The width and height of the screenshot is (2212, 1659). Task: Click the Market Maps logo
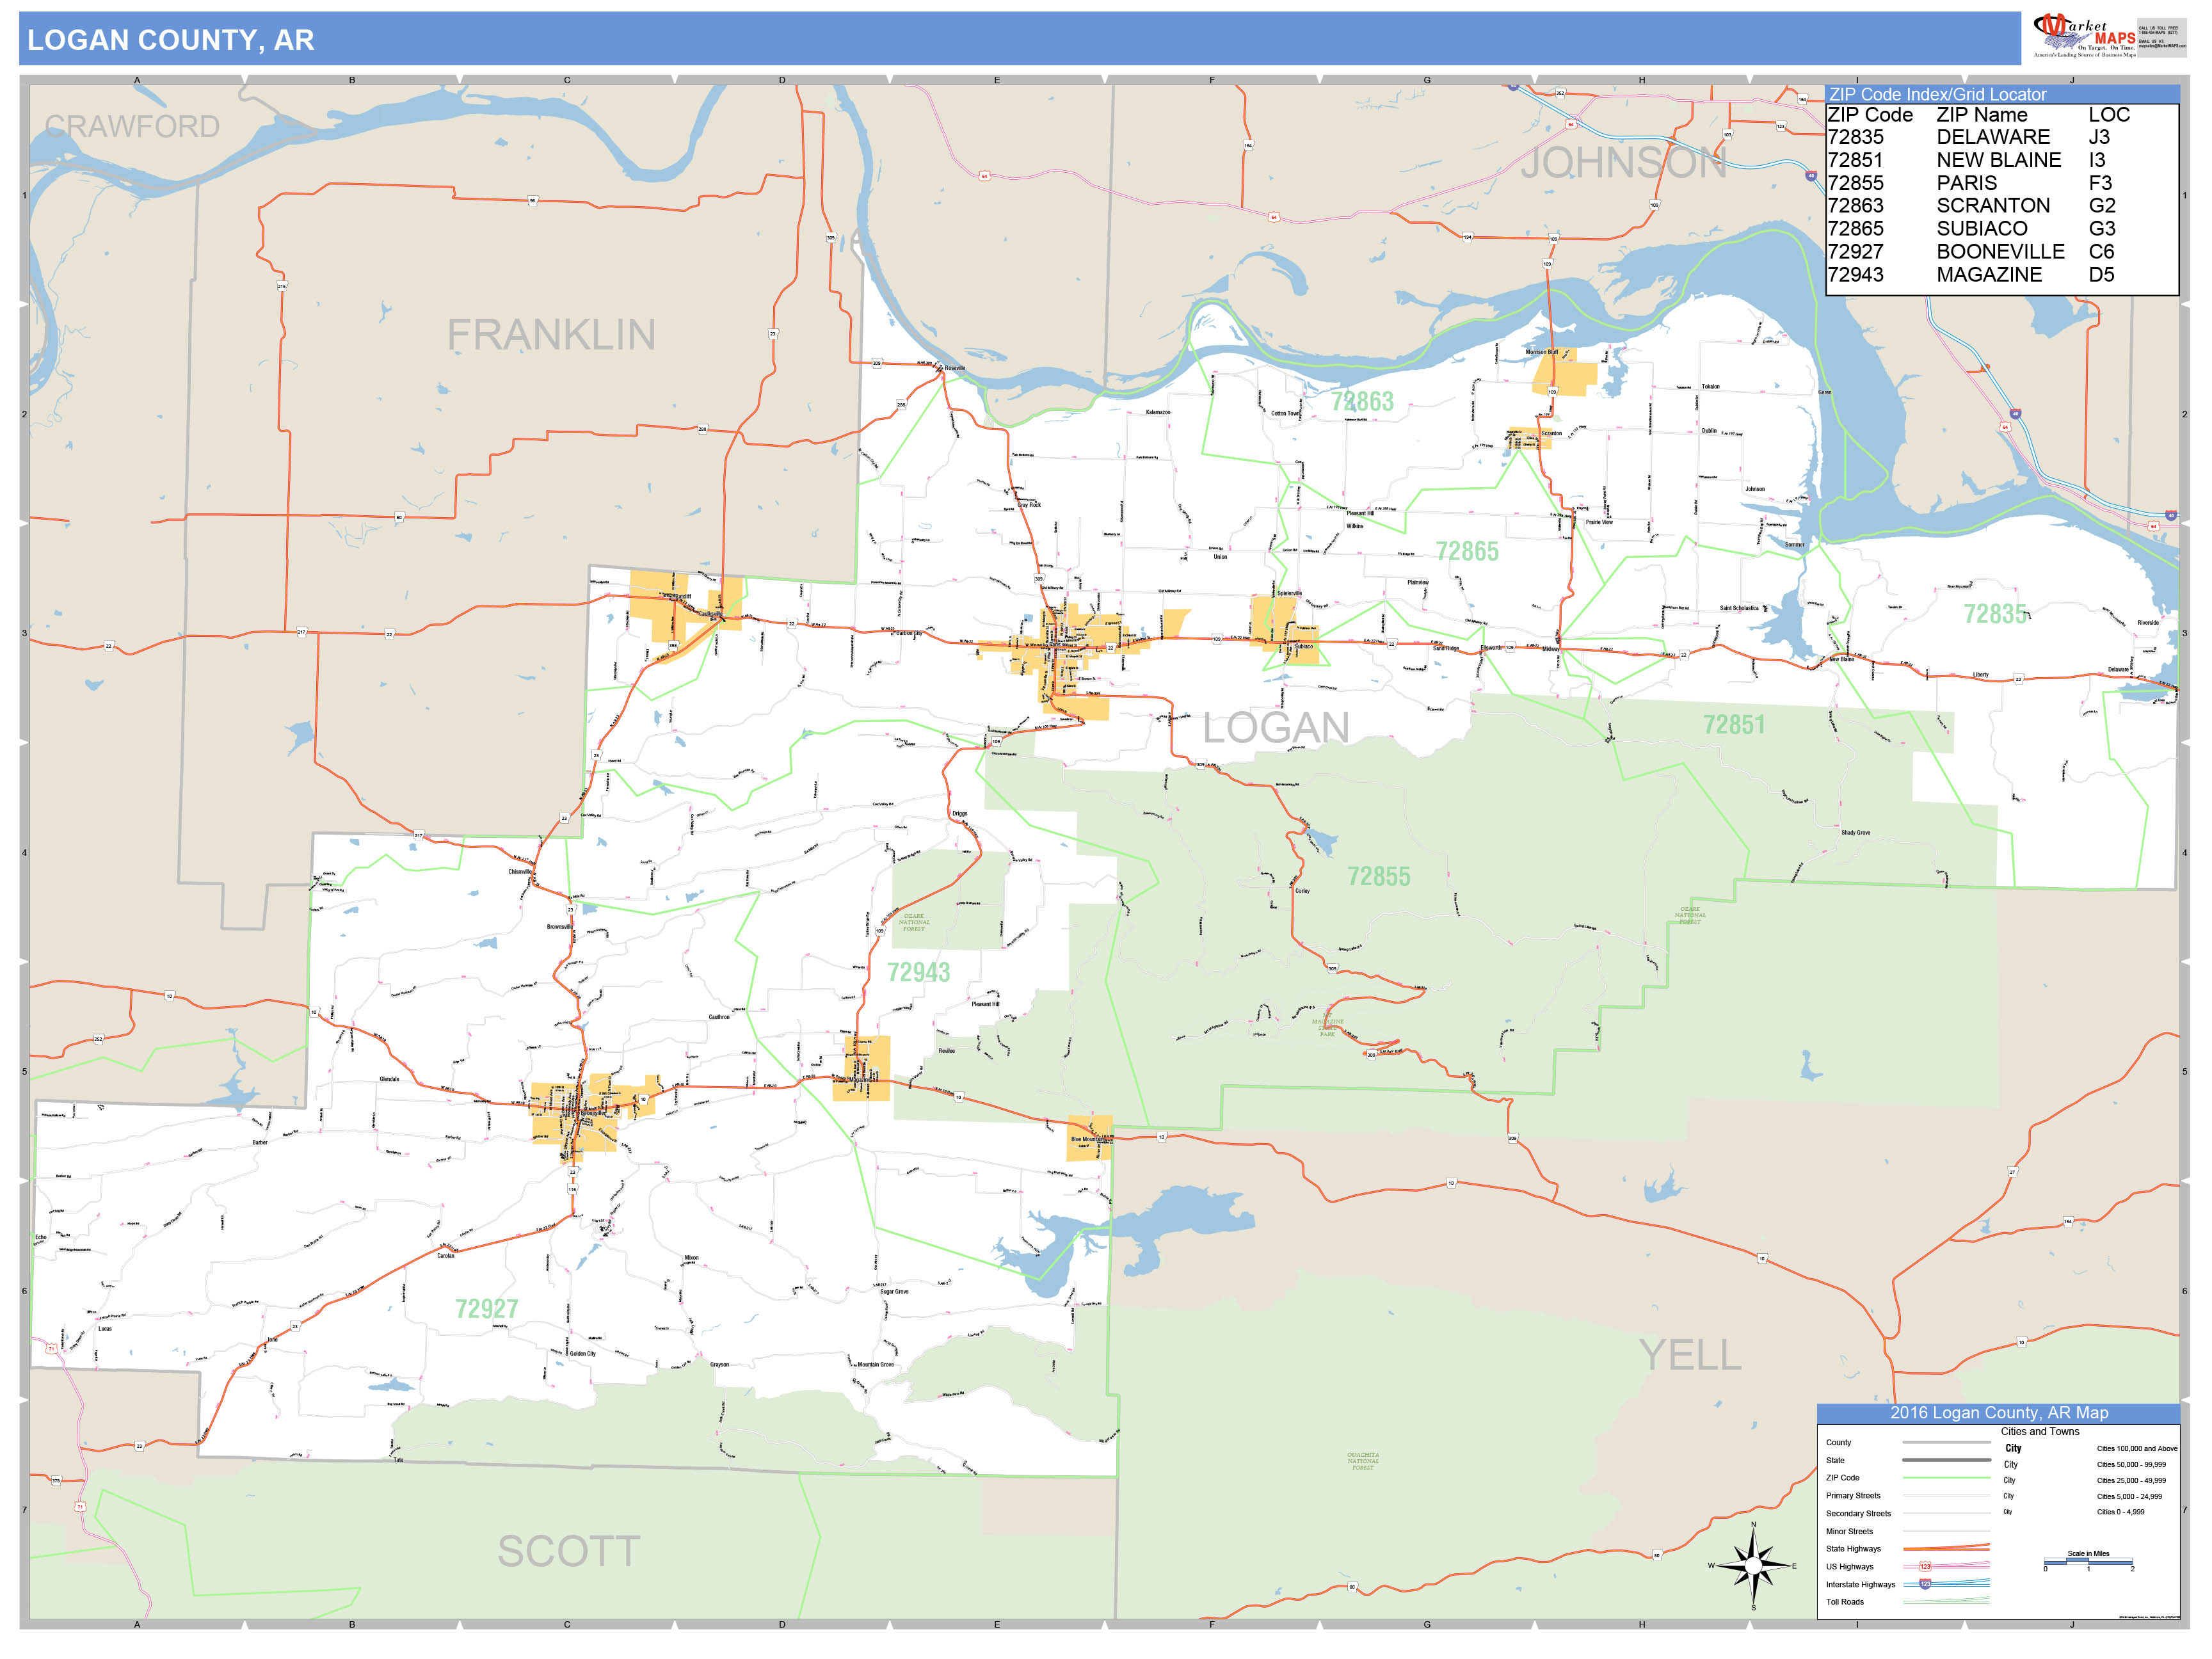coord(2085,36)
